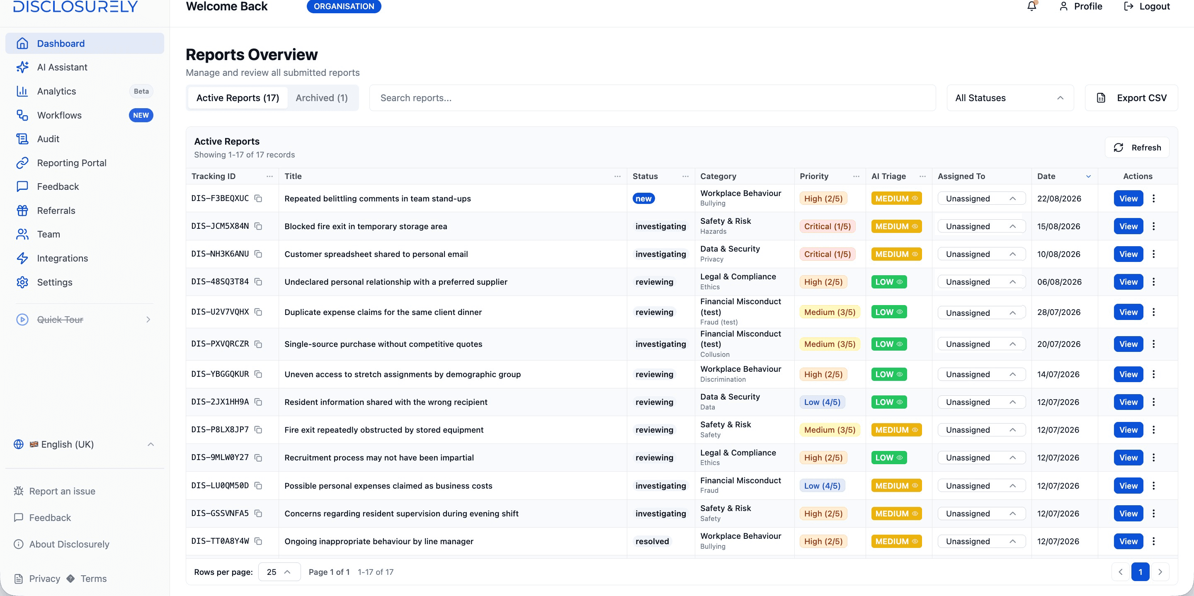Open AI Triage column options menu
The width and height of the screenshot is (1194, 596).
coord(922,176)
